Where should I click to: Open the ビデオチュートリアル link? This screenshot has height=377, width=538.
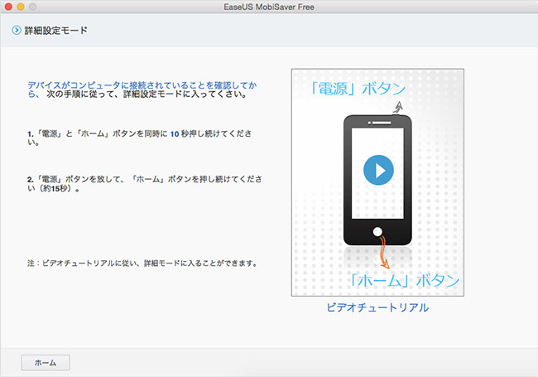(377, 307)
